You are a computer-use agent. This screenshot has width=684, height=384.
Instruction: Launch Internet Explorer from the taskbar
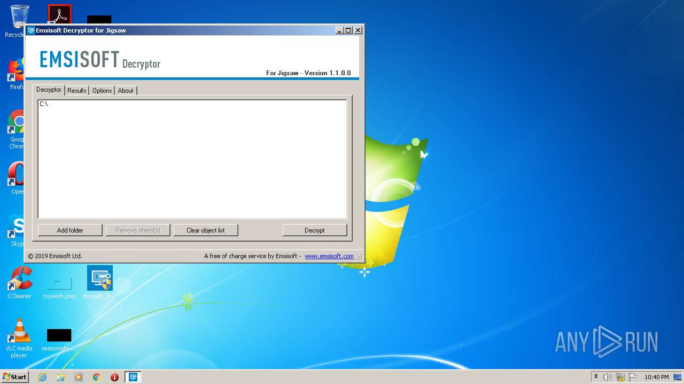tap(42, 377)
